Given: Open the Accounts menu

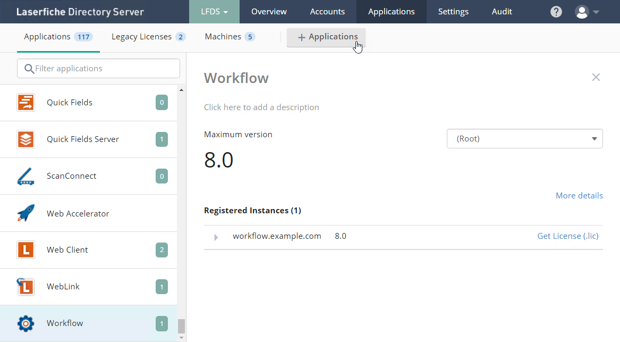Looking at the screenshot, I should [x=327, y=12].
